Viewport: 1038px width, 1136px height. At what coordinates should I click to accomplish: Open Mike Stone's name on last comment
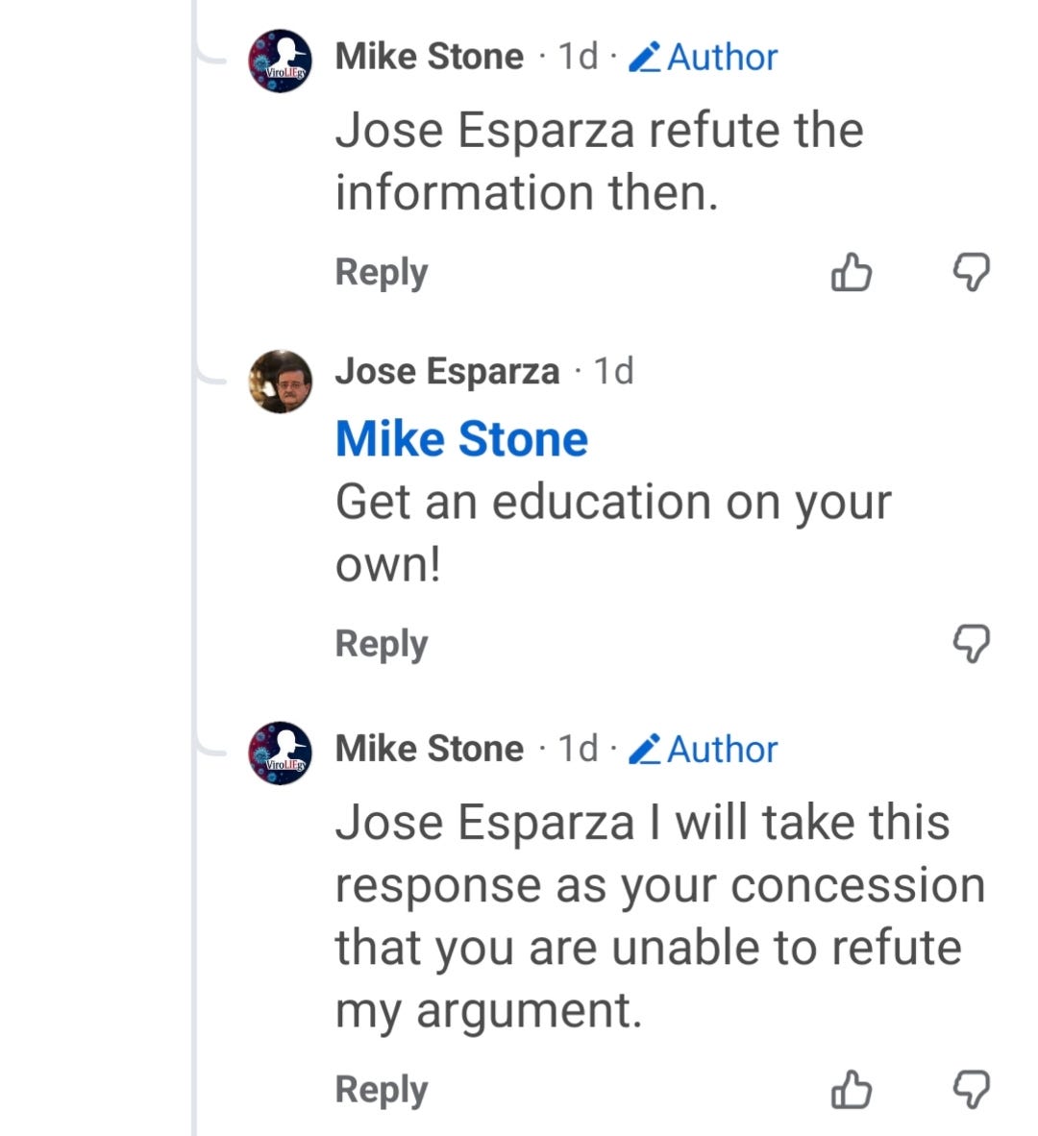429,749
